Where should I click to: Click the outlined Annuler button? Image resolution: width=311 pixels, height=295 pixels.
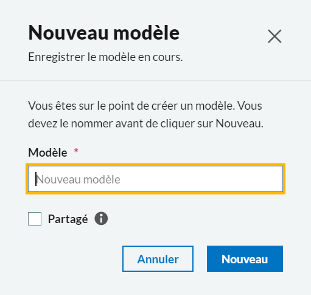click(x=158, y=259)
